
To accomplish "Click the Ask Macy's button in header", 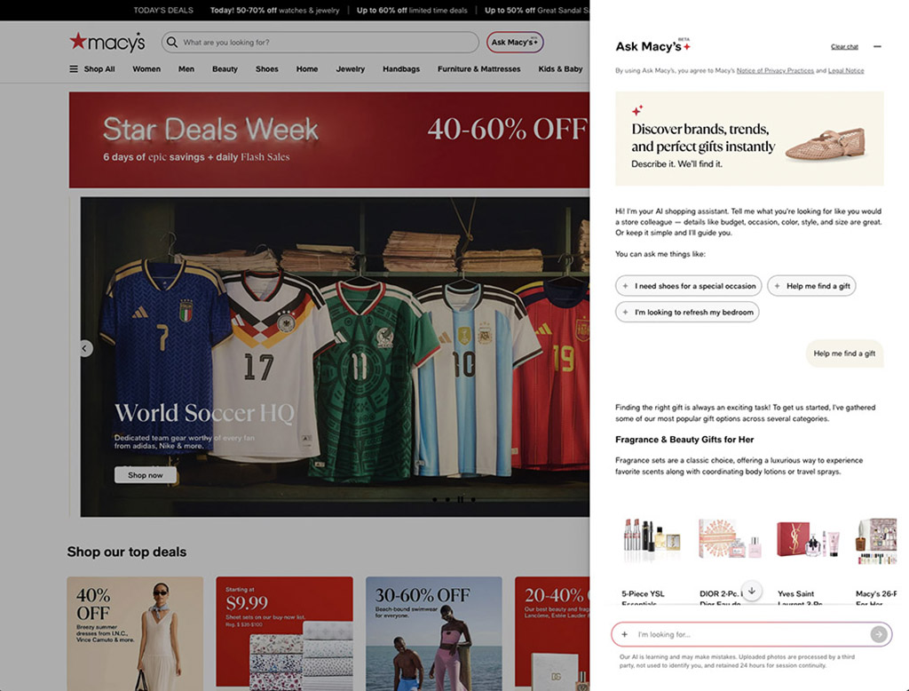I will 515,42.
